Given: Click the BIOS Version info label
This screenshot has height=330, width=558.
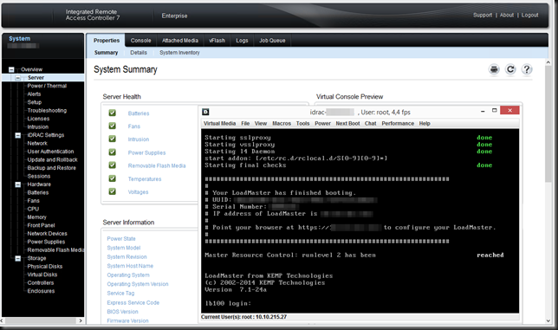Looking at the screenshot, I should (x=122, y=312).
